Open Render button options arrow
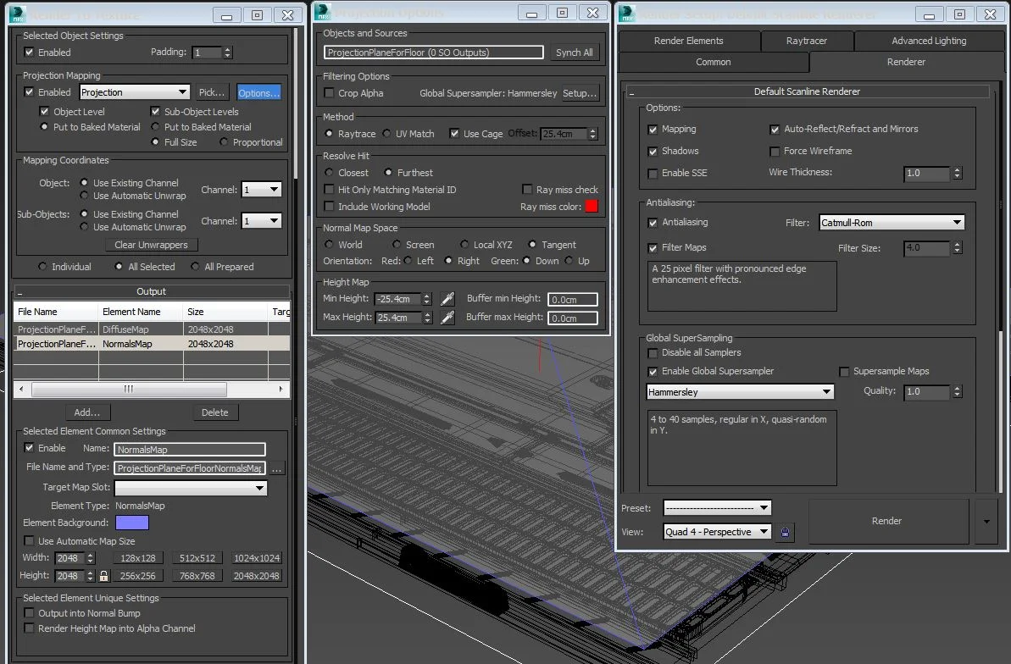 click(x=986, y=521)
